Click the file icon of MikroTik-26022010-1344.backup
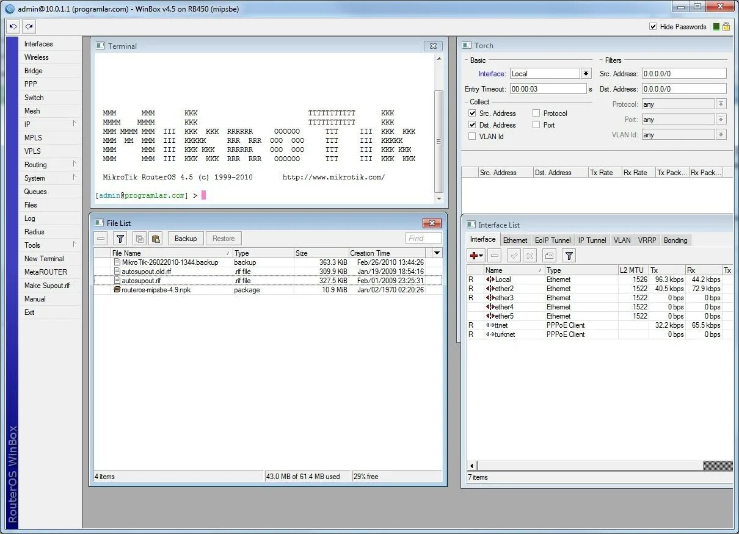Viewport: 739px width, 534px height. 117,262
